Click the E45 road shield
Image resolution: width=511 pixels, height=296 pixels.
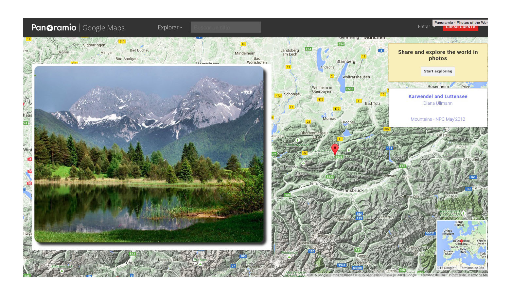click(403, 166)
